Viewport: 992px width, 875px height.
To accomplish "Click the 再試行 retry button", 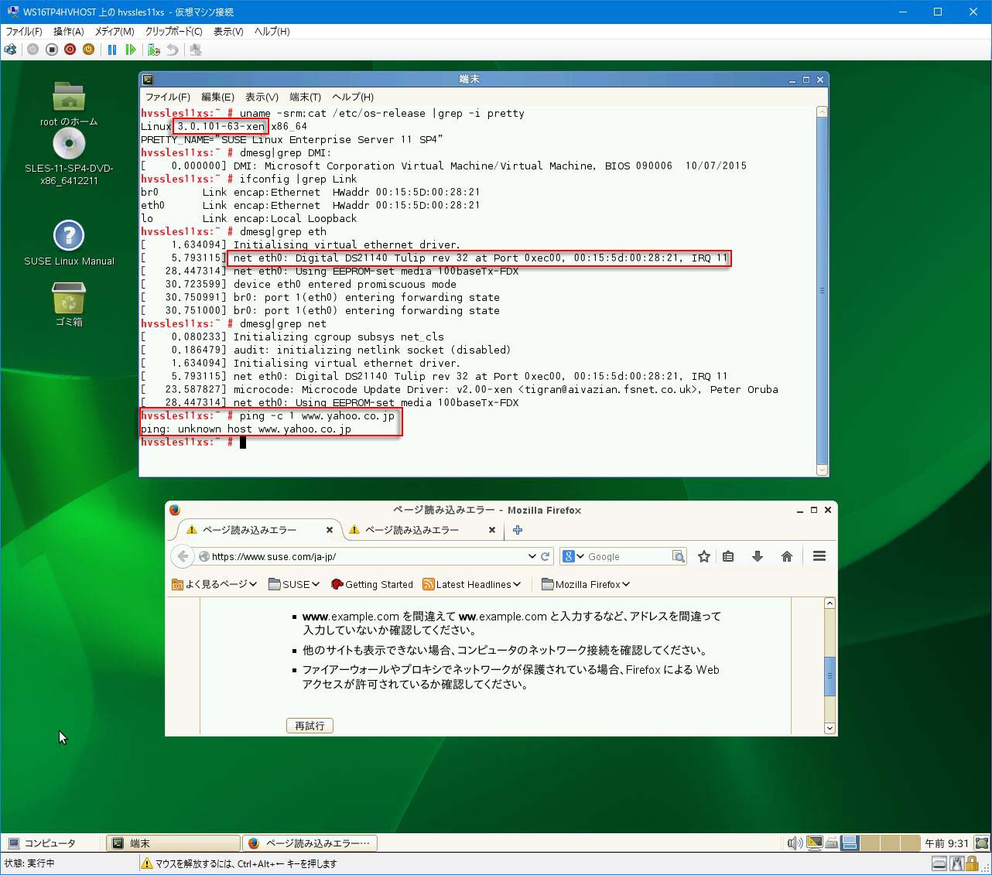I will tap(310, 726).
